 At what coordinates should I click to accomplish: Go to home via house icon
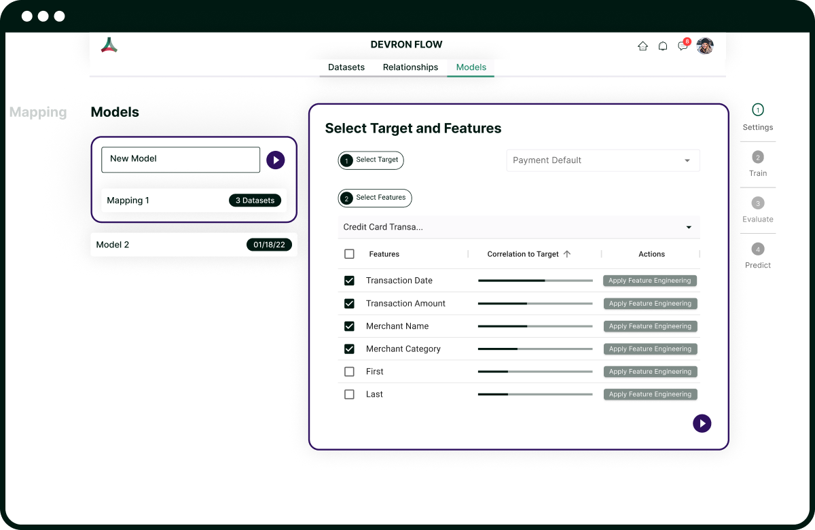[x=642, y=46]
